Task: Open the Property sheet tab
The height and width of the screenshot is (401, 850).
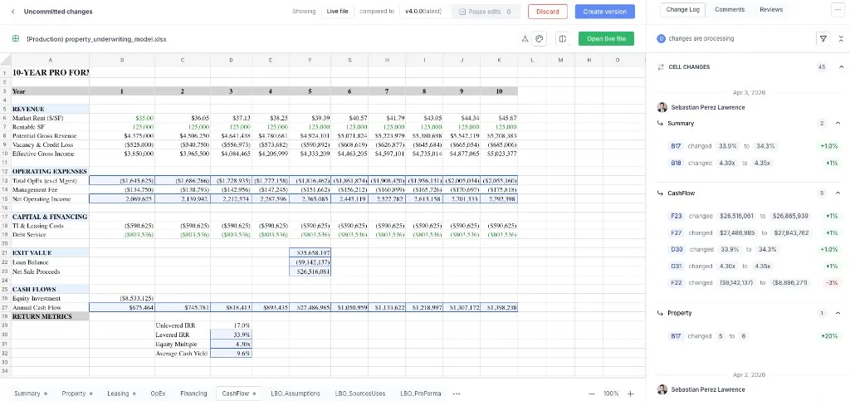Action: pos(77,394)
